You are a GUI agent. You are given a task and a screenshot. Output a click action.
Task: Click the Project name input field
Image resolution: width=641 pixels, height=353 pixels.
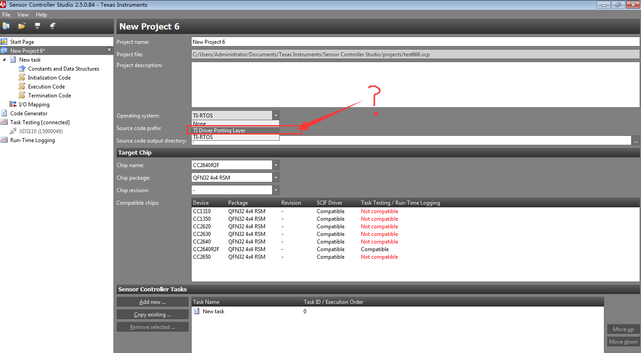pos(415,42)
